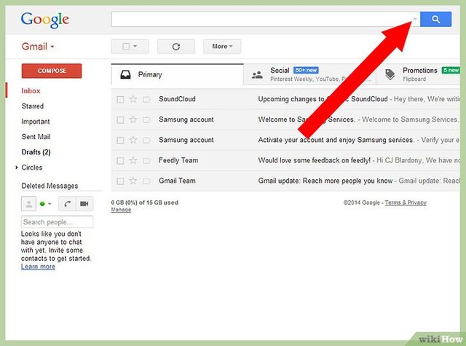Screen dimensions: 466x346
Task: Switch to the Primary tab
Action: (x=177, y=74)
